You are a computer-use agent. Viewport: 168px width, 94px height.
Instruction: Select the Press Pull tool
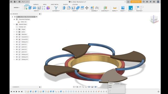pos(64,8)
